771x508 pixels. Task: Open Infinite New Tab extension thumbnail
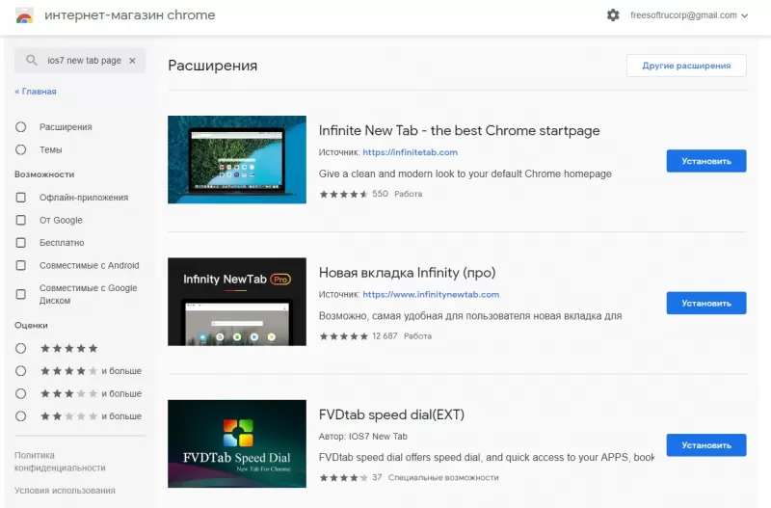coord(236,159)
